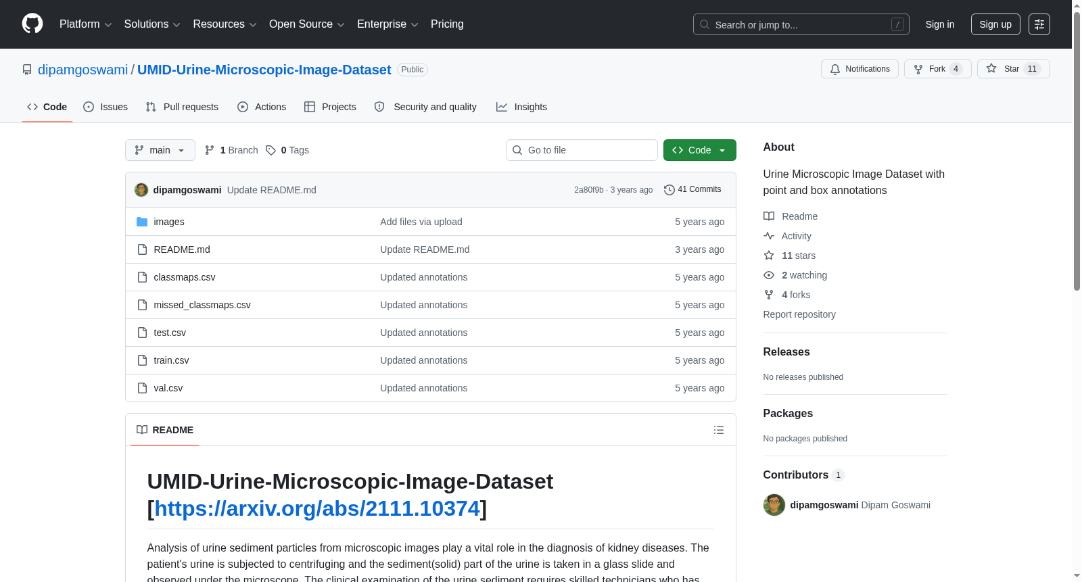Click the fork icon next to 4 forks
Screen dimensions: 1082x582
769,295
